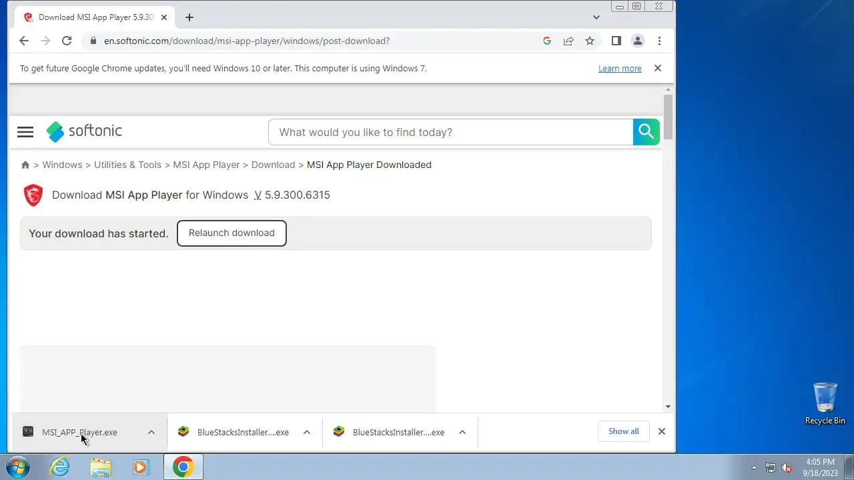The height and width of the screenshot is (480, 854).
Task: Click the home breadcrumb icon
Action: (25, 165)
